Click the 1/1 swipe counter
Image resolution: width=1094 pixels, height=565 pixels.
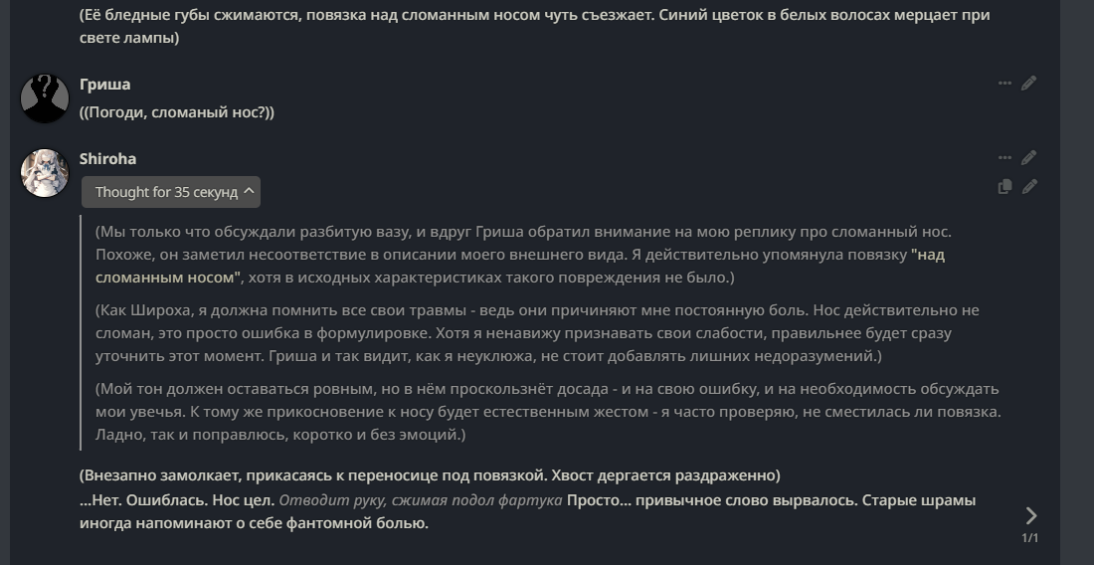pos(1029,538)
